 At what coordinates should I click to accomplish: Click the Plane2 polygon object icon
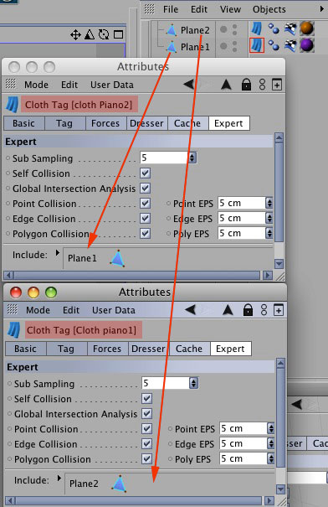(x=172, y=30)
